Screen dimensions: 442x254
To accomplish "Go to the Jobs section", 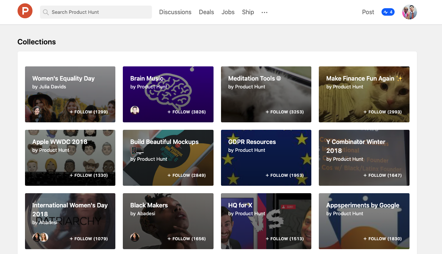I will (228, 12).
